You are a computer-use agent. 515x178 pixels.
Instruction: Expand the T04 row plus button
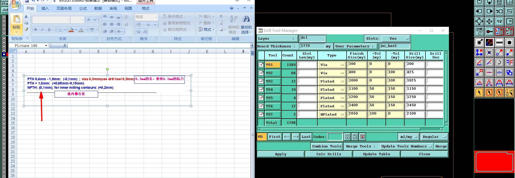(261, 90)
